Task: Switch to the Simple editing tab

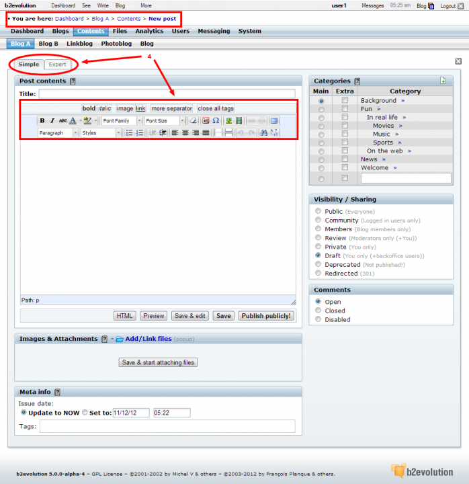Action: pos(28,65)
